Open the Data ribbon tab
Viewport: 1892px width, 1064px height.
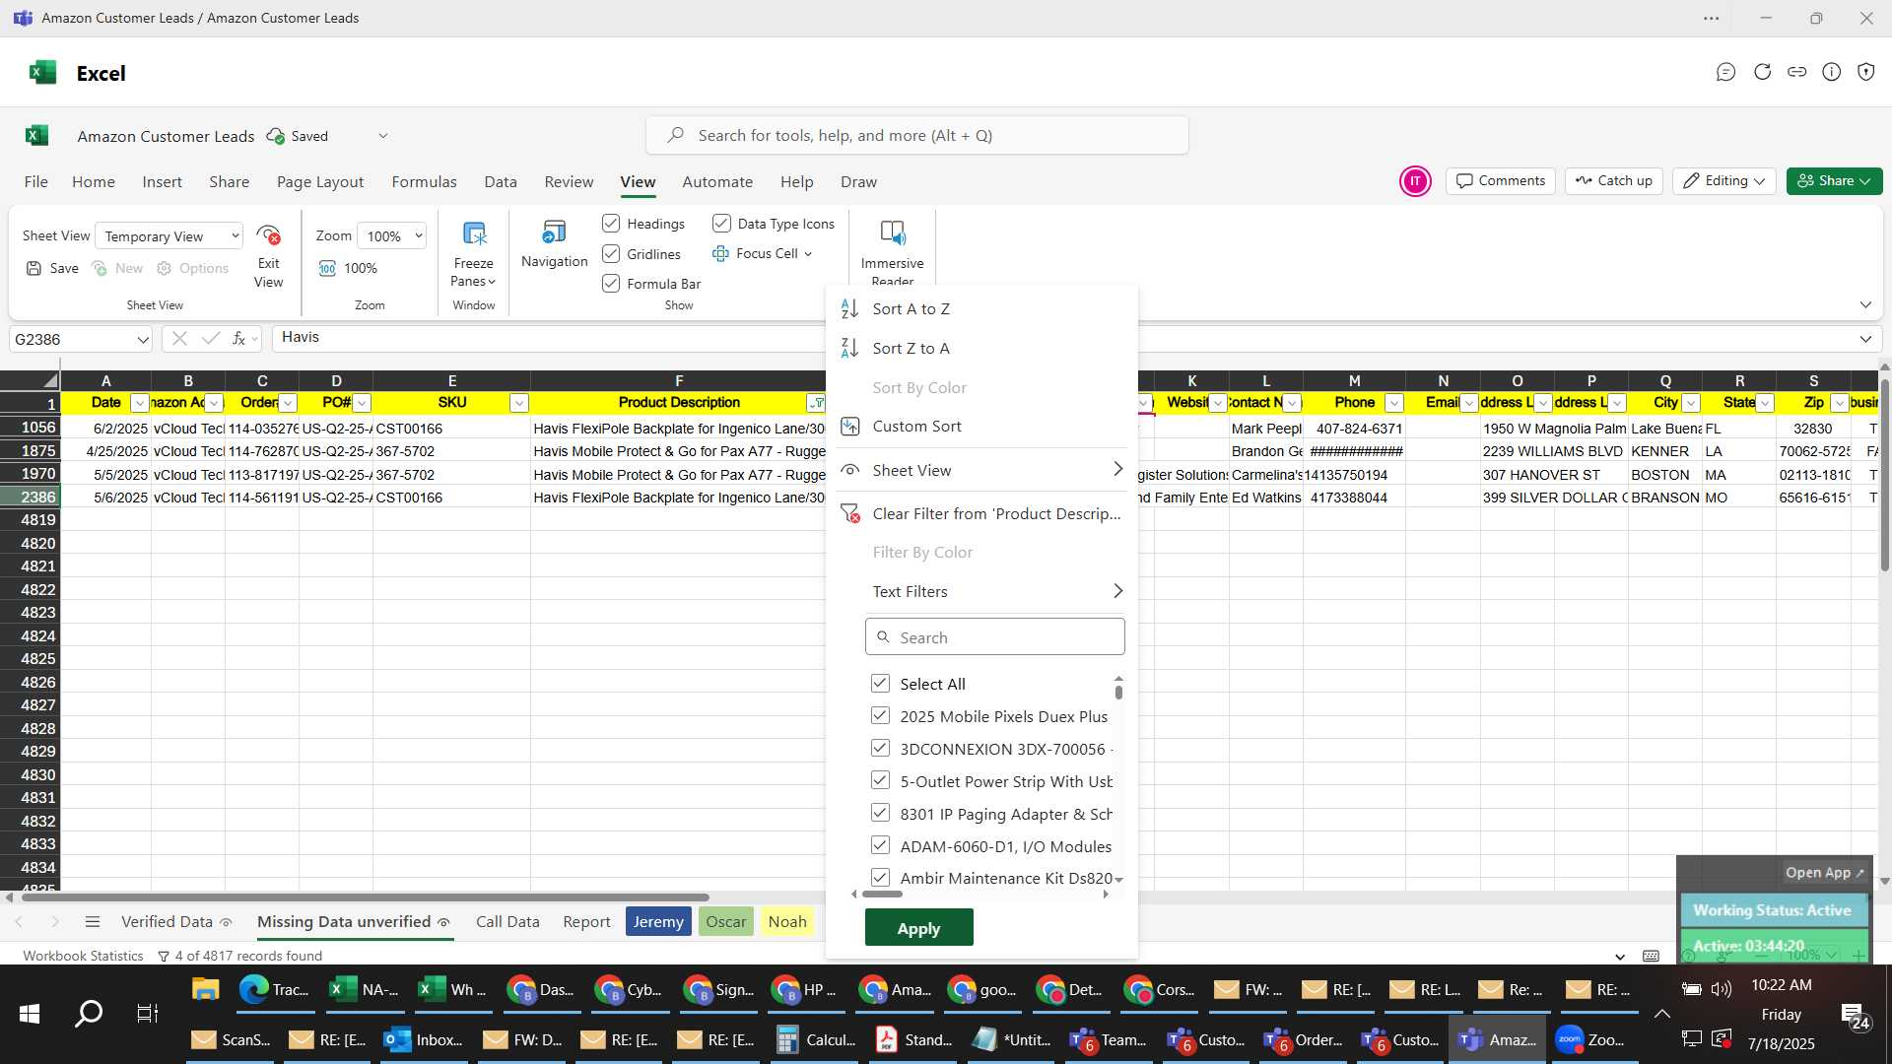(501, 182)
